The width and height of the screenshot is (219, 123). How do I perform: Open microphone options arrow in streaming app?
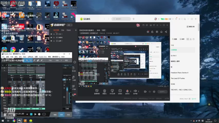[x=131, y=91]
